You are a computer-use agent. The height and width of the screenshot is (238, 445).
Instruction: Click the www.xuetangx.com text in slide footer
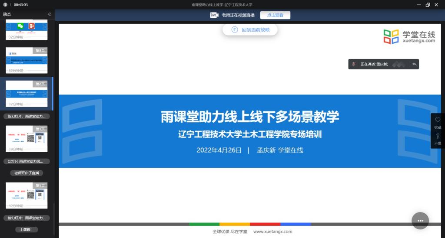tap(273, 231)
